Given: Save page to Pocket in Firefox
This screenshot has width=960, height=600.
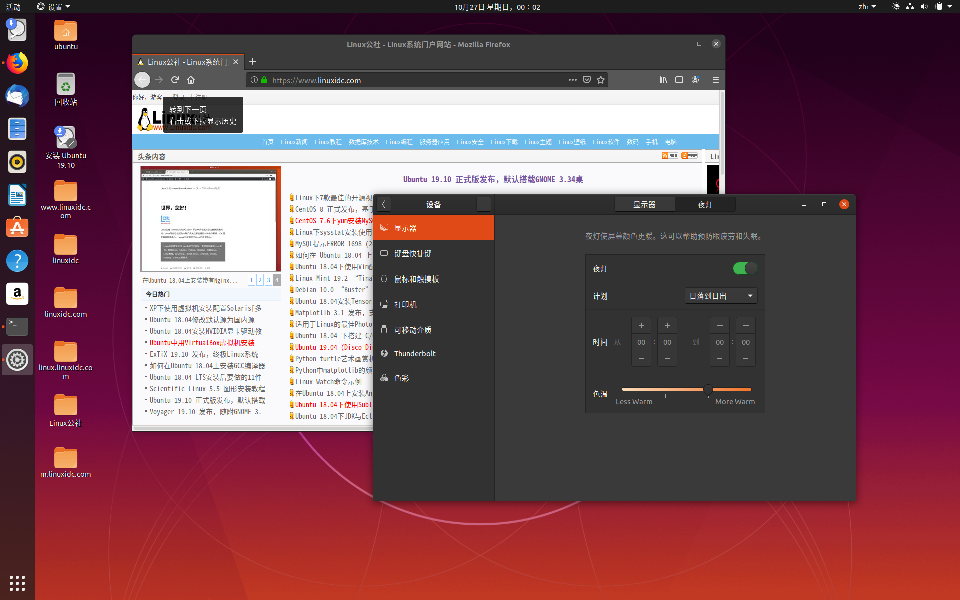Looking at the screenshot, I should (587, 80).
